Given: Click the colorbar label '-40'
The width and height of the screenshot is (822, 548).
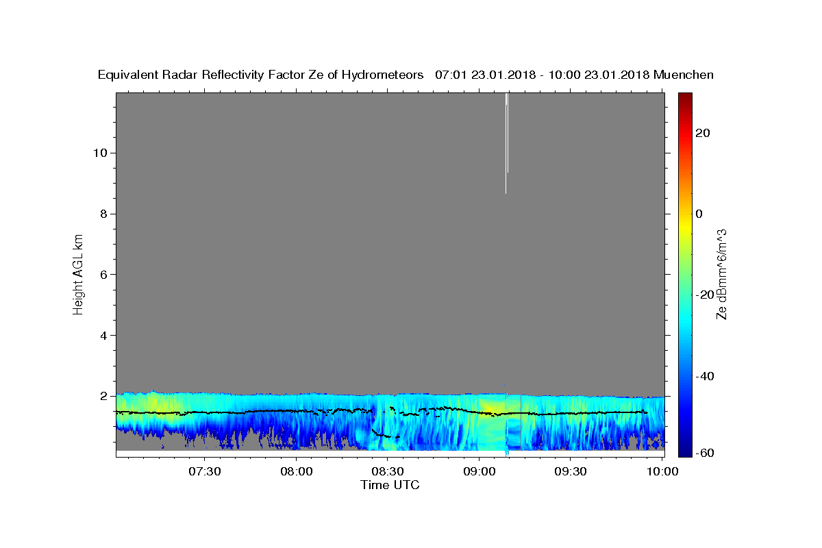Looking at the screenshot, I should (705, 376).
